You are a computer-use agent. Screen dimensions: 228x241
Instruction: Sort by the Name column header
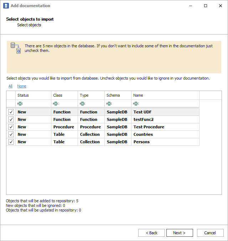pyautogui.click(x=165, y=95)
